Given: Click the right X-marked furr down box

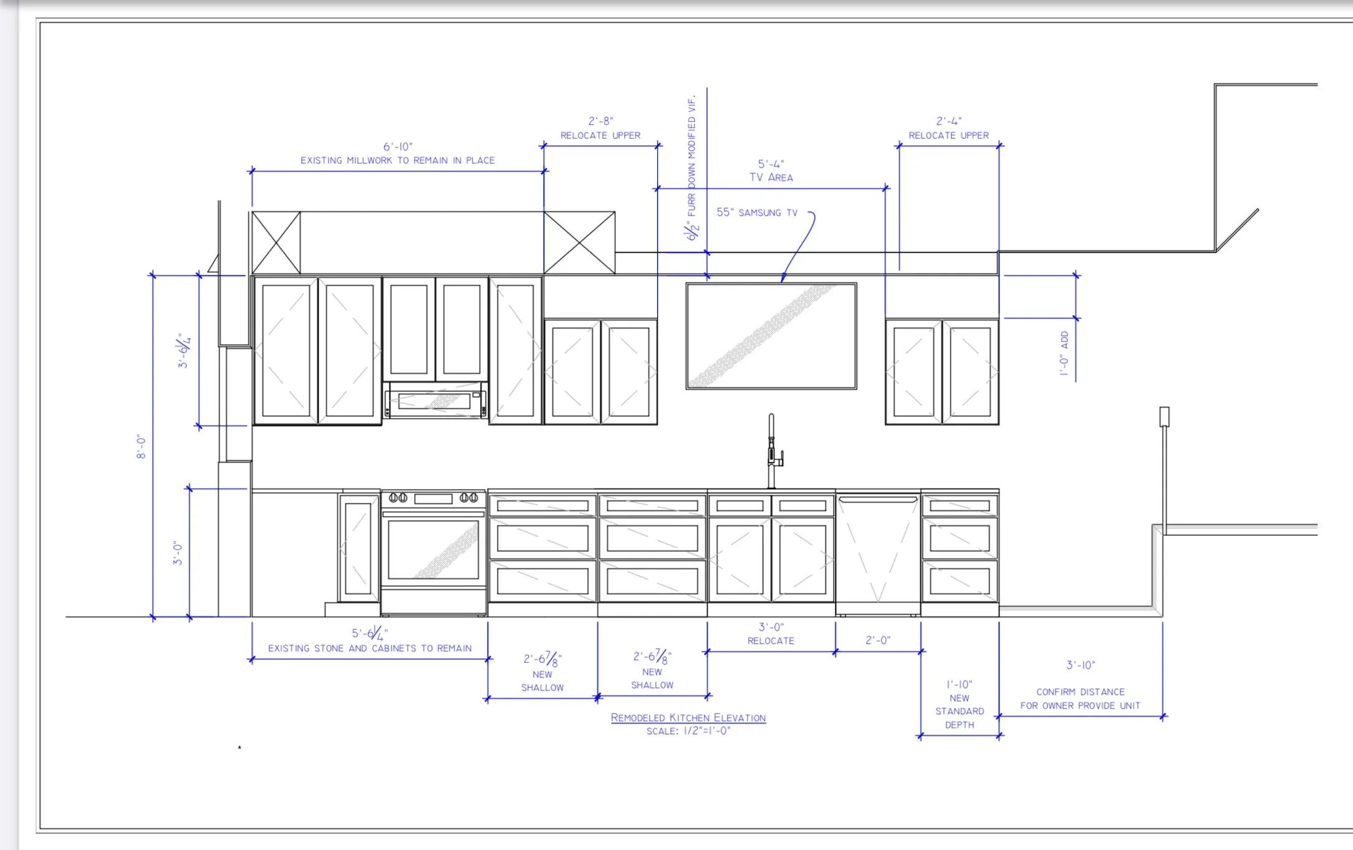Looking at the screenshot, I should 579,242.
